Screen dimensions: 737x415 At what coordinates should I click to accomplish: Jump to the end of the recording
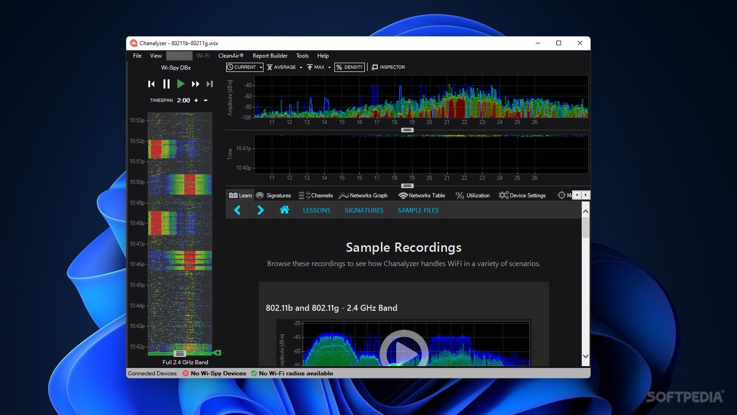[x=210, y=84]
